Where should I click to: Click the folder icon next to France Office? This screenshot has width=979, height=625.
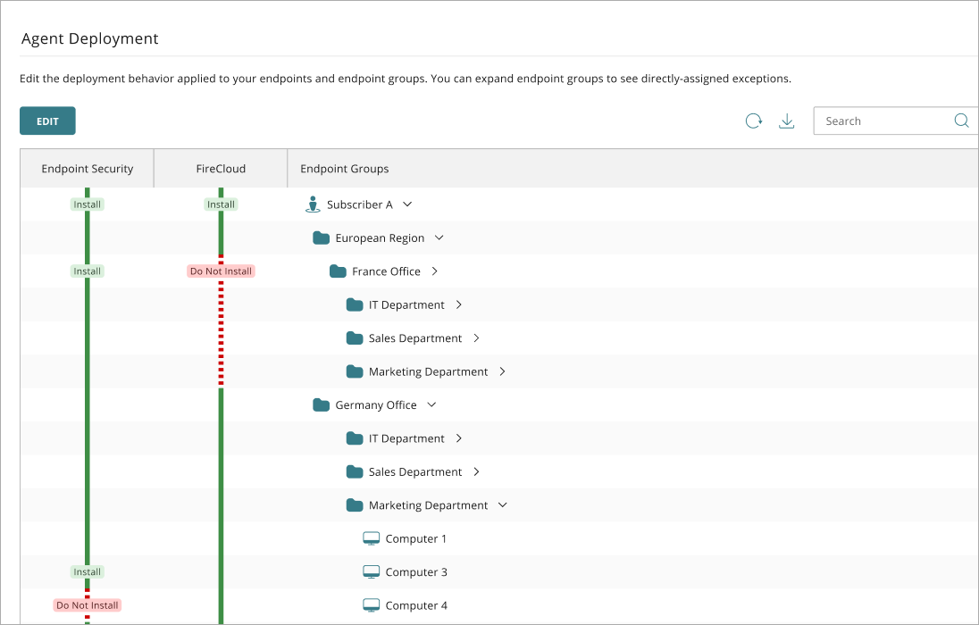[338, 271]
